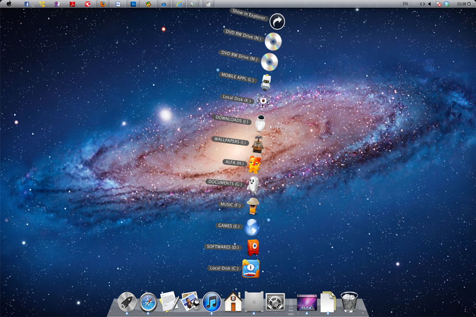This screenshot has height=317, width=476.
Task: Open DVD RW Drive (M:) disc
Action: coord(270,62)
